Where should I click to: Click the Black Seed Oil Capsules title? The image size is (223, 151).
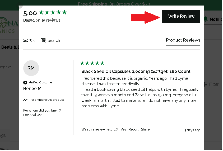(x=136, y=71)
